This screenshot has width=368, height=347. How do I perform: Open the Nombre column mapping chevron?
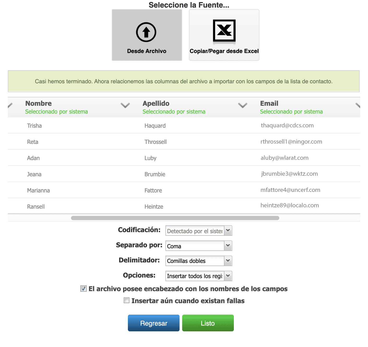click(x=125, y=105)
